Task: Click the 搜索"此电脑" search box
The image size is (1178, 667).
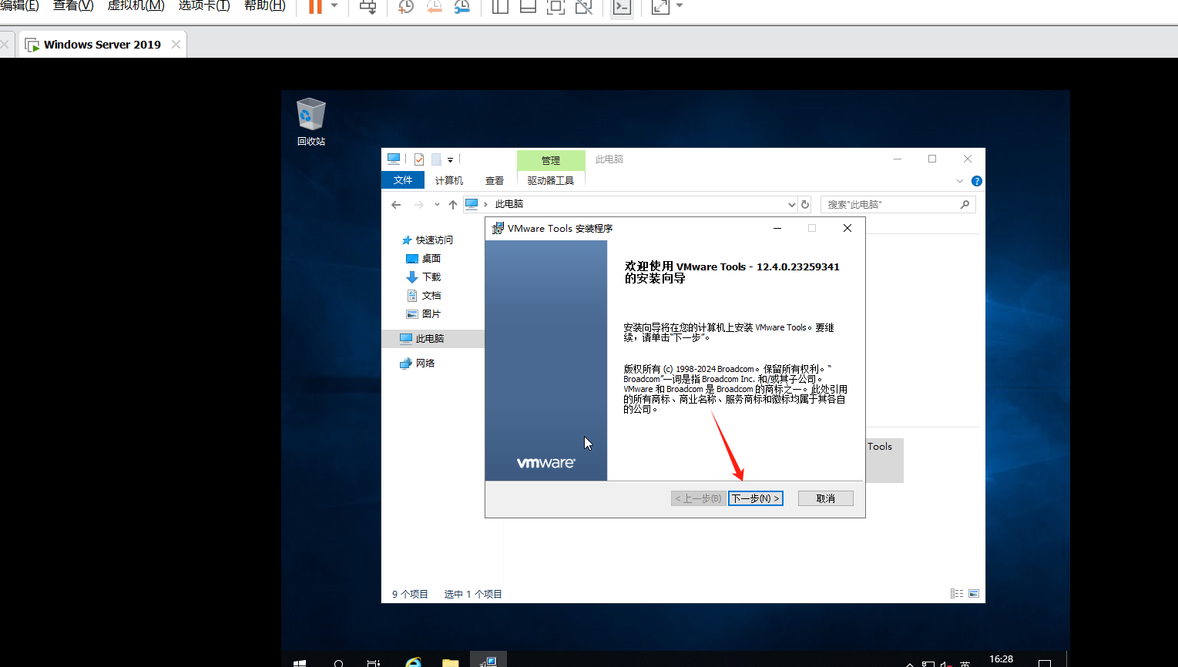Action: [898, 204]
